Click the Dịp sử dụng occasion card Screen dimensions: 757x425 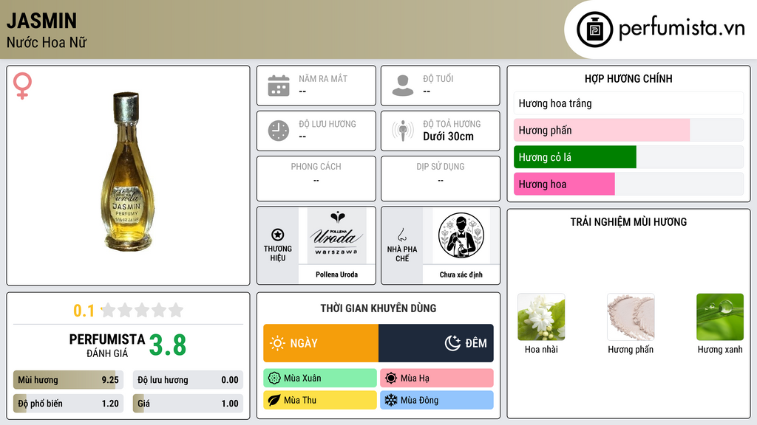441,179
